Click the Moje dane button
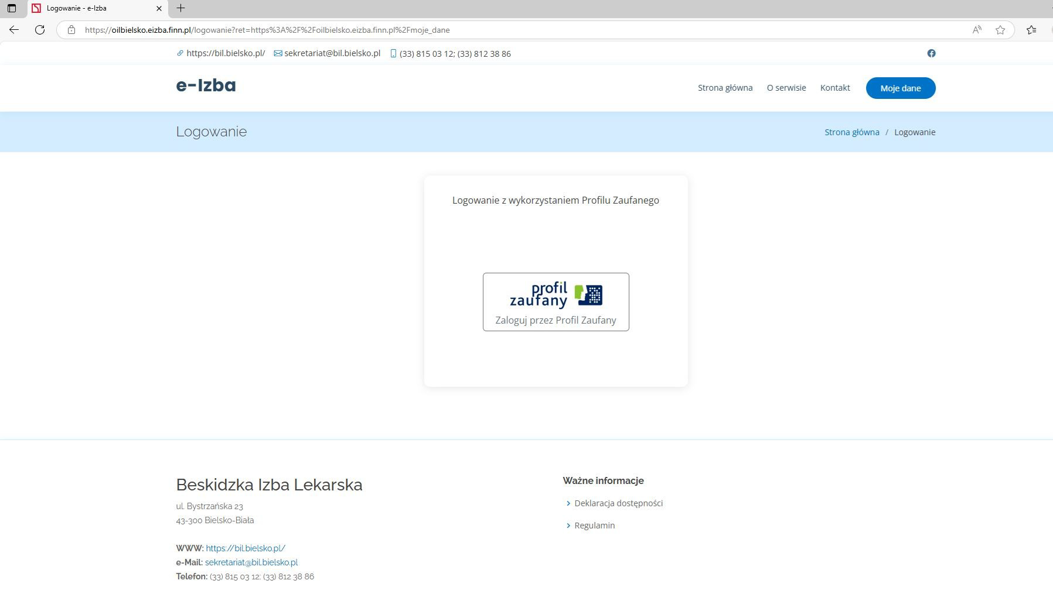The height and width of the screenshot is (594, 1053). pos(901,88)
